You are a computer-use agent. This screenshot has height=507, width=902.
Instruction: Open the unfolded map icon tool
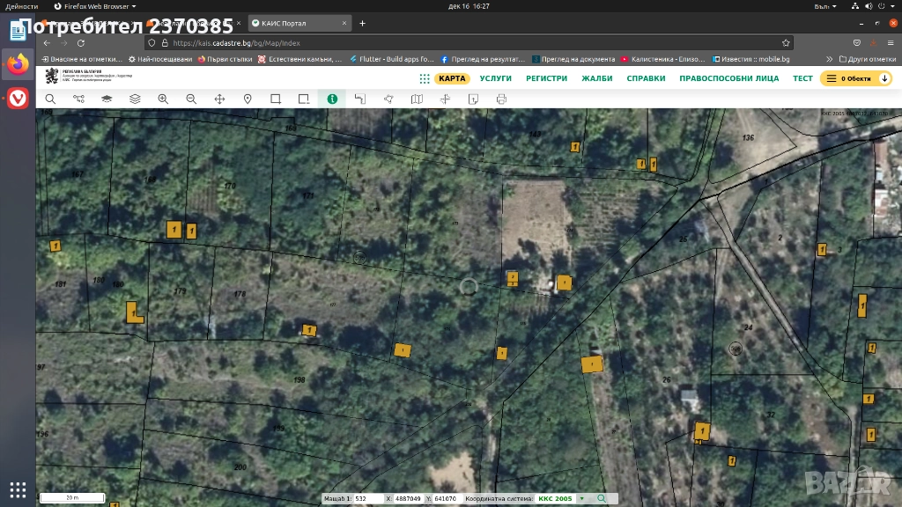point(417,99)
